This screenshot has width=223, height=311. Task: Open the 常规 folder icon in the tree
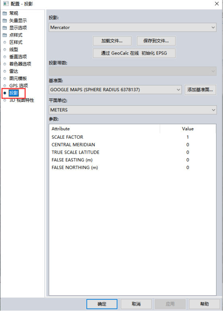(5, 13)
